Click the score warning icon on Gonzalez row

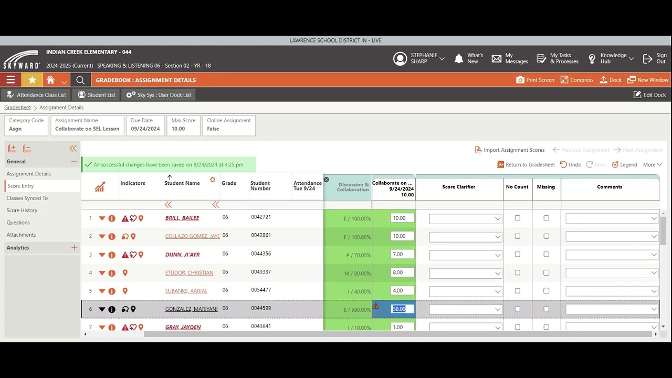click(x=375, y=306)
